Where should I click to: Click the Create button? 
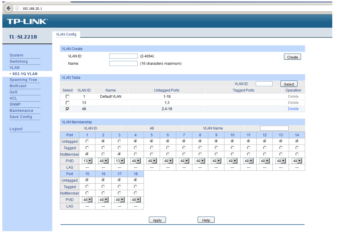292,57
